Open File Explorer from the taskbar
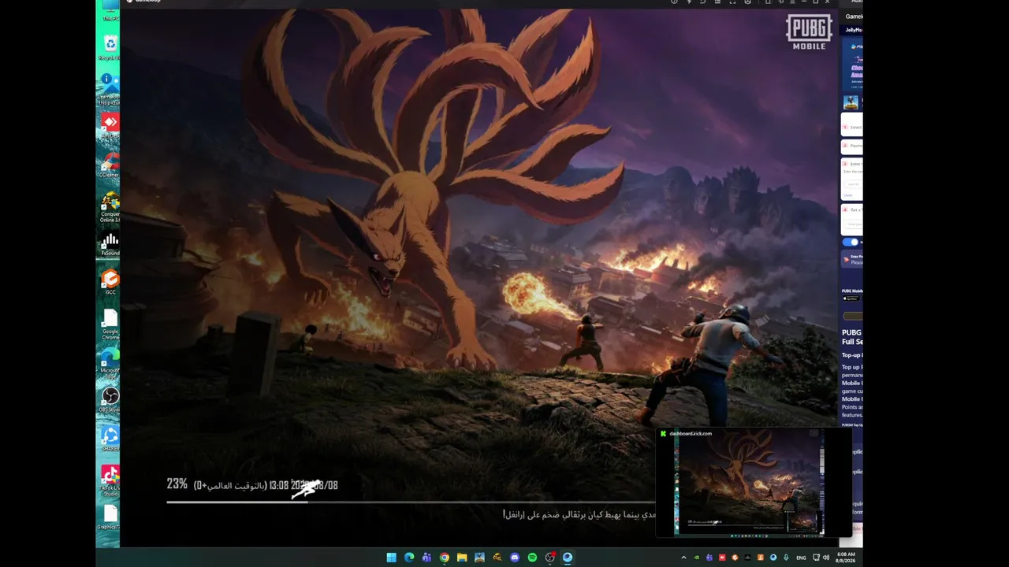Image resolution: width=1009 pixels, height=567 pixels. [x=462, y=558]
